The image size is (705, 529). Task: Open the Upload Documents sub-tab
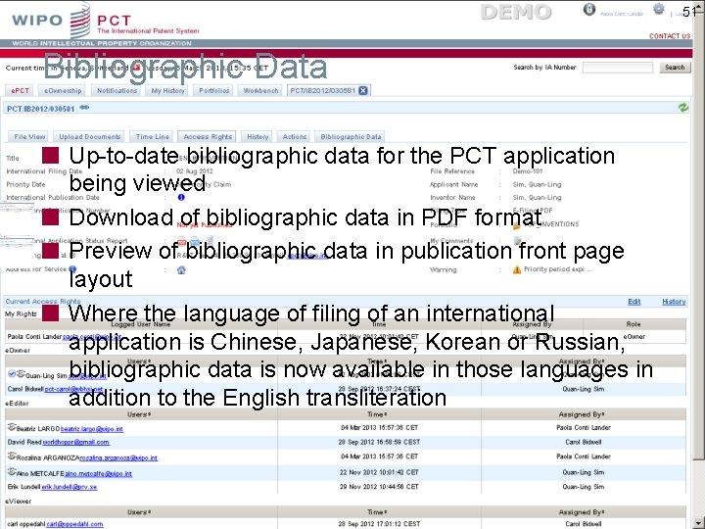[90, 137]
